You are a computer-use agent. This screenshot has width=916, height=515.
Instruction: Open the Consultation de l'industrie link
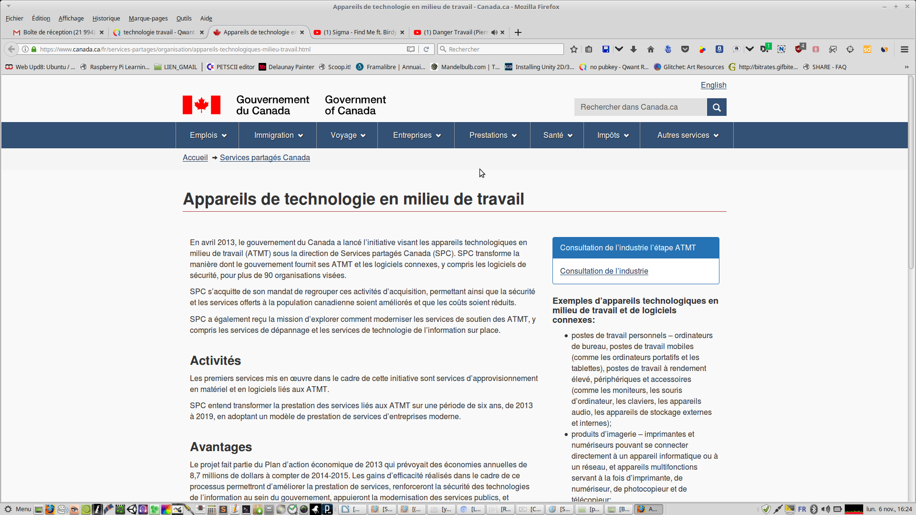(604, 271)
